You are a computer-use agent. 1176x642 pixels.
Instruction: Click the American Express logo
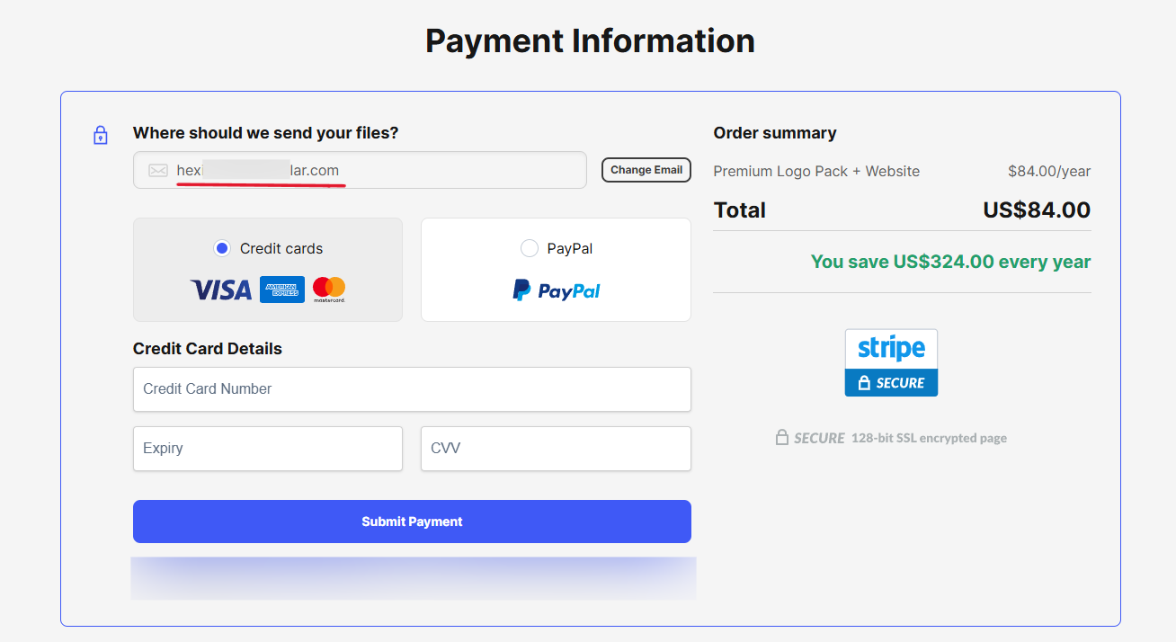pyautogui.click(x=282, y=290)
